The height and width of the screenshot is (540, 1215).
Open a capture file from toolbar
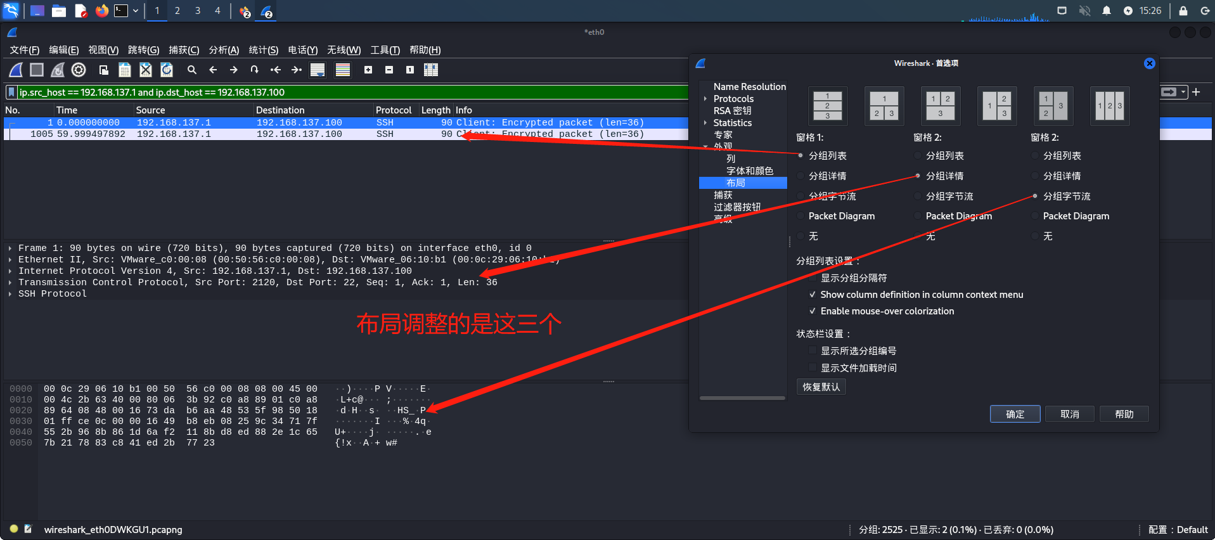tap(103, 70)
